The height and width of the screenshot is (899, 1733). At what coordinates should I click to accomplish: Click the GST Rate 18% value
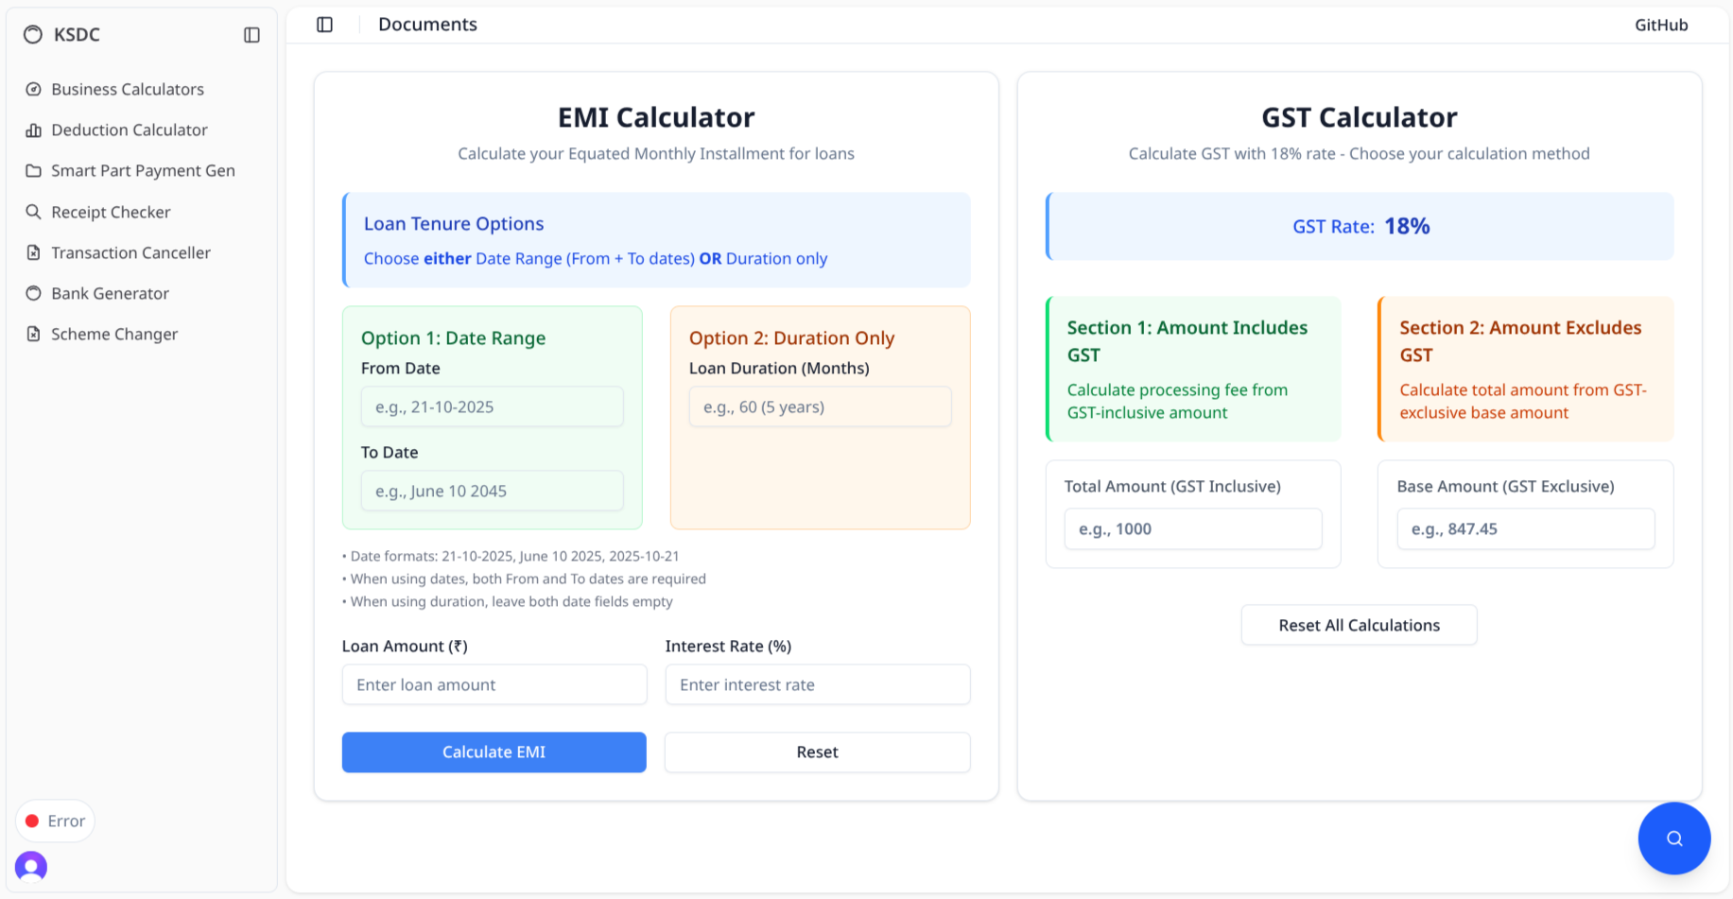pyautogui.click(x=1407, y=226)
